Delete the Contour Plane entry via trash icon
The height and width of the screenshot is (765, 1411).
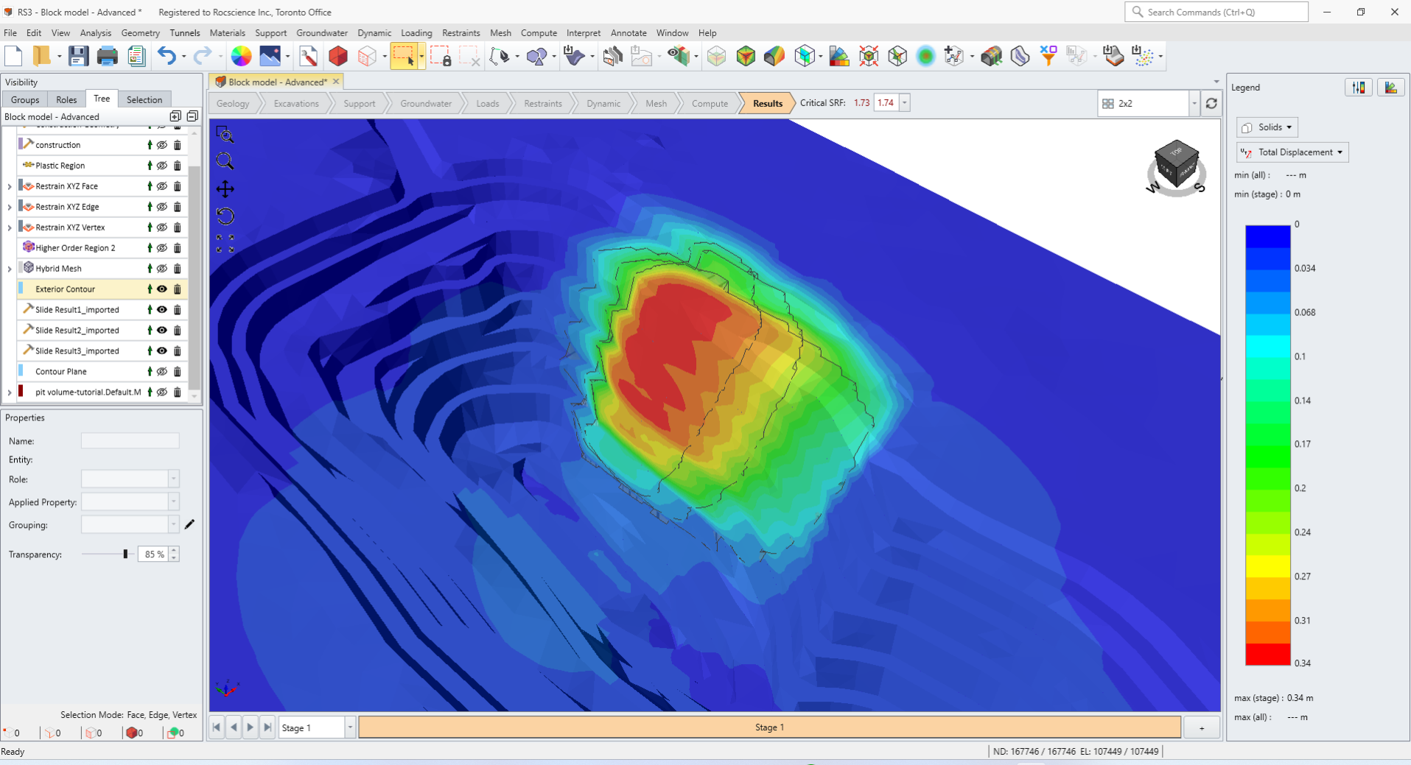[178, 372]
